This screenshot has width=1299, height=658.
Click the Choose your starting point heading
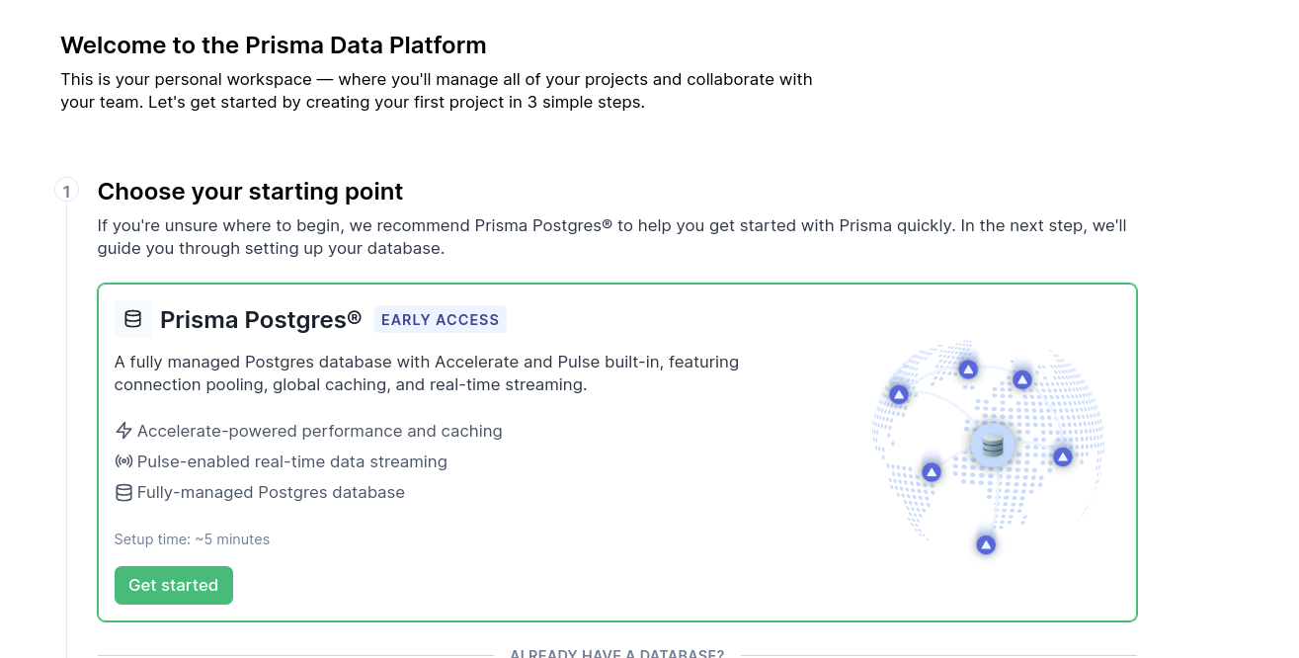pyautogui.click(x=250, y=191)
